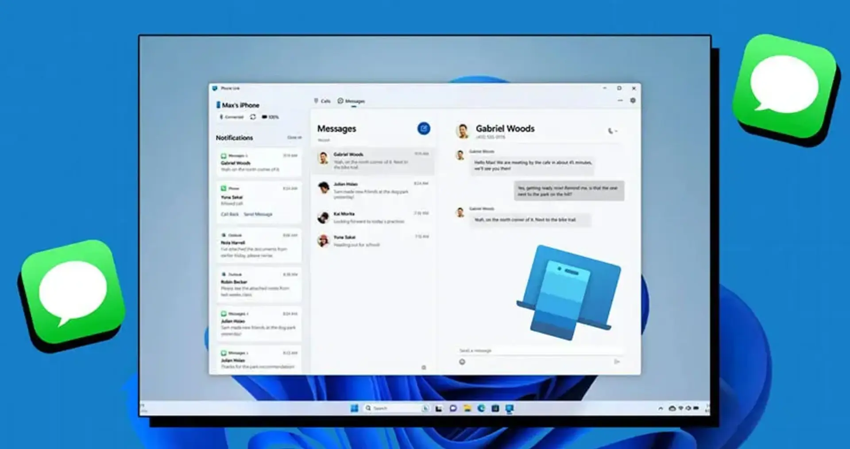
Task: Click the small icon at bottom of message list
Action: (x=424, y=368)
